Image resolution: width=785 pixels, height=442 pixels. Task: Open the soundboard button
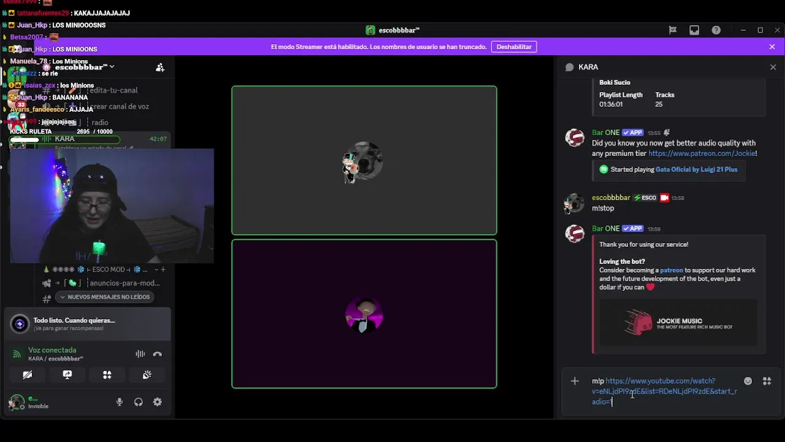point(147,374)
